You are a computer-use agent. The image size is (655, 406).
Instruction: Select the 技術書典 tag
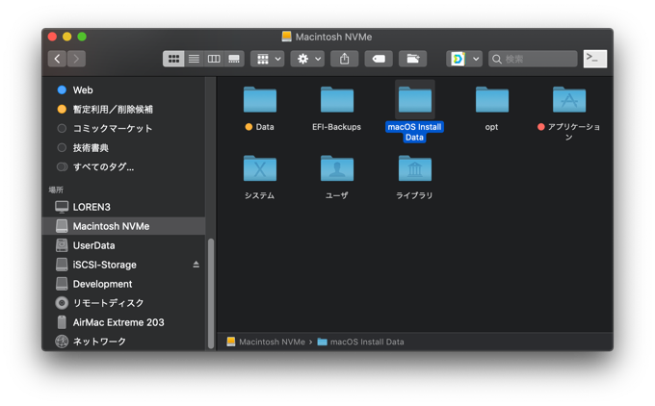tap(123, 148)
